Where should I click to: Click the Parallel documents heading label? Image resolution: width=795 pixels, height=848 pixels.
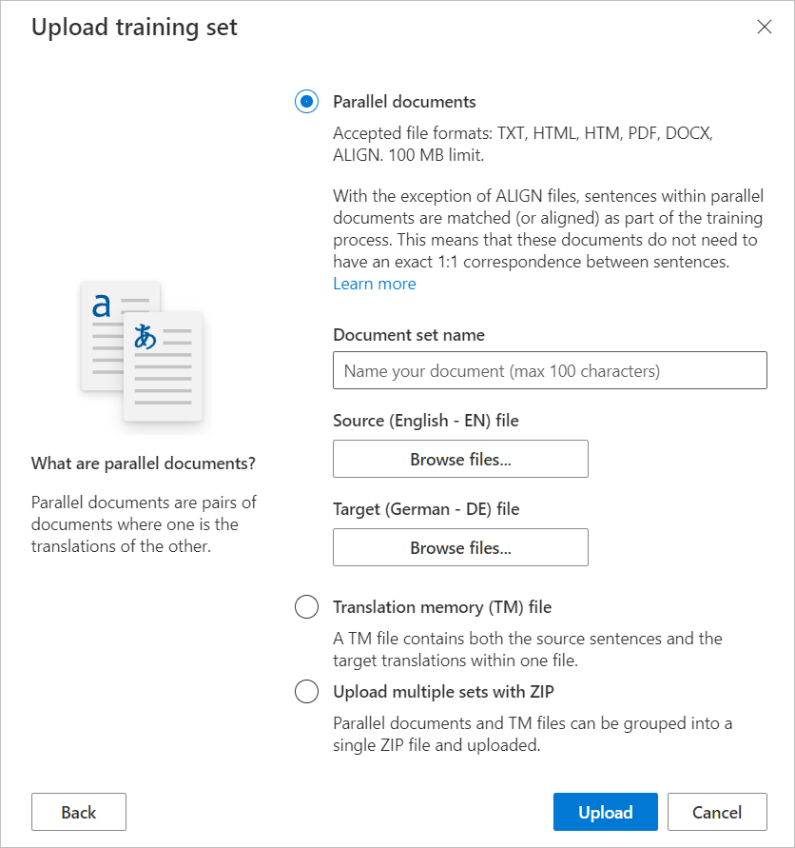pos(400,101)
